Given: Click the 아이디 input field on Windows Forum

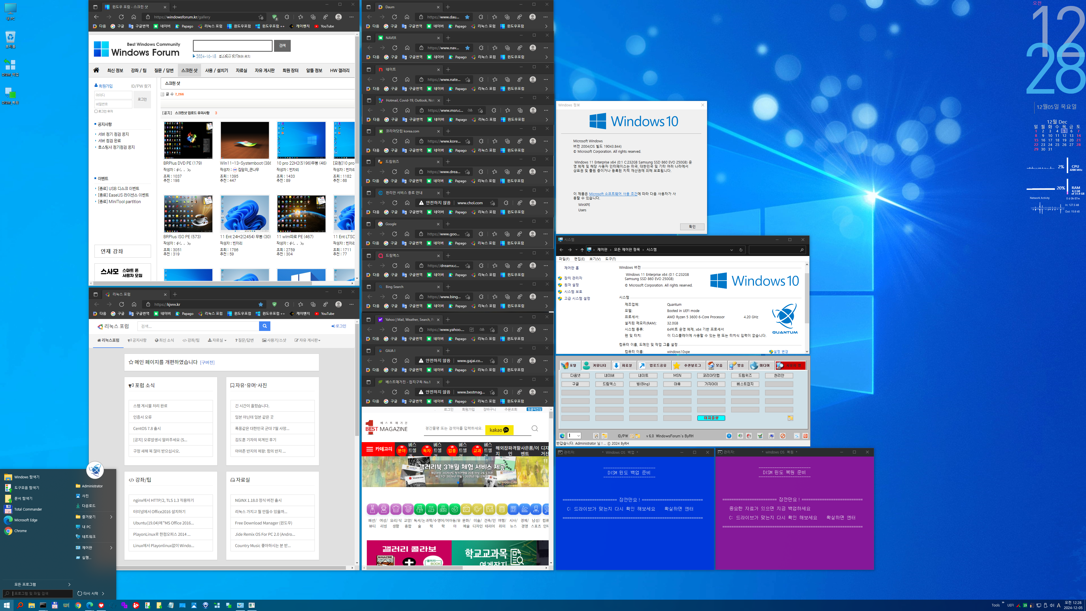Looking at the screenshot, I should pyautogui.click(x=113, y=95).
